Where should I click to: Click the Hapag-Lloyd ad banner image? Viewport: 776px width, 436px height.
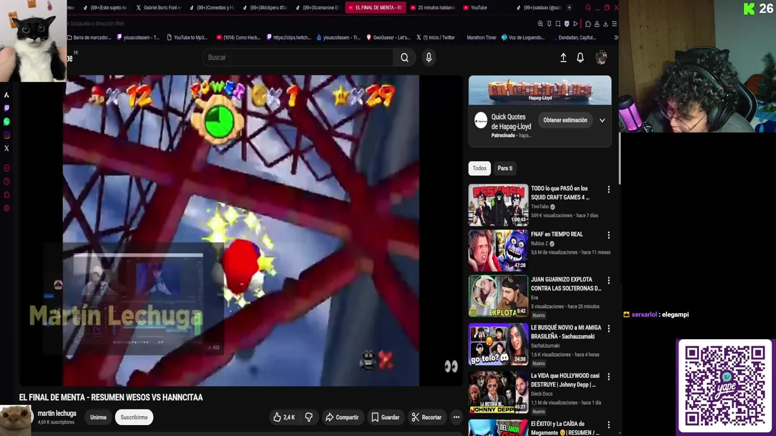tap(540, 90)
